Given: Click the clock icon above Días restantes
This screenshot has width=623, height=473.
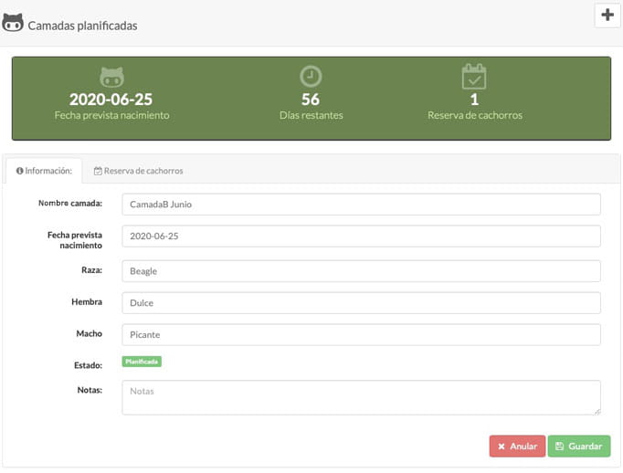Looking at the screenshot, I should pyautogui.click(x=311, y=77).
